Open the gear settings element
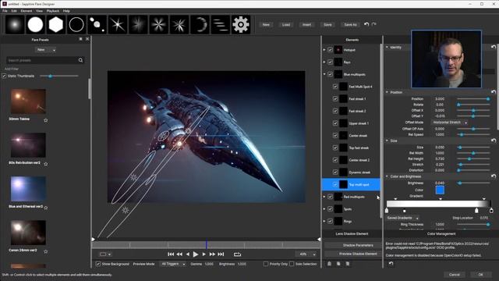 pos(241,24)
